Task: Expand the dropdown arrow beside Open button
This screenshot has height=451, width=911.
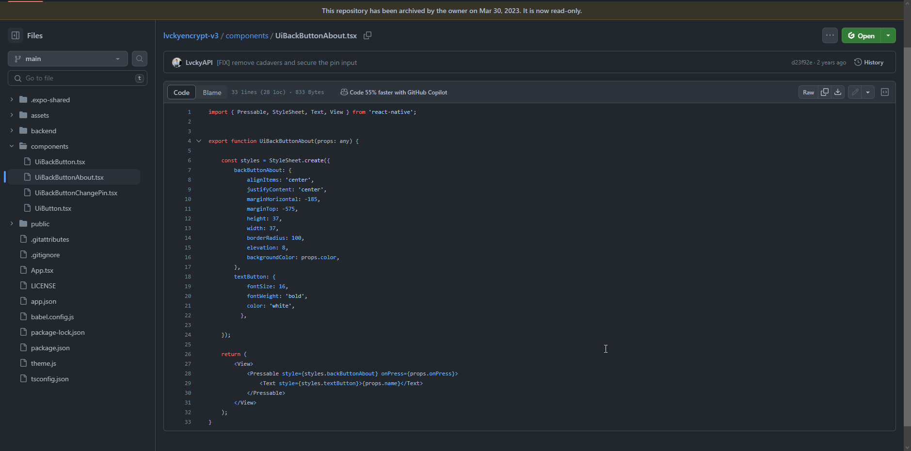Action: pos(888,35)
